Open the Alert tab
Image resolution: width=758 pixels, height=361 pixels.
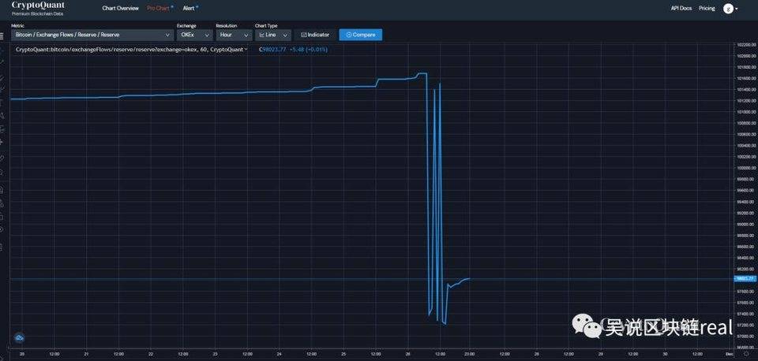[189, 8]
